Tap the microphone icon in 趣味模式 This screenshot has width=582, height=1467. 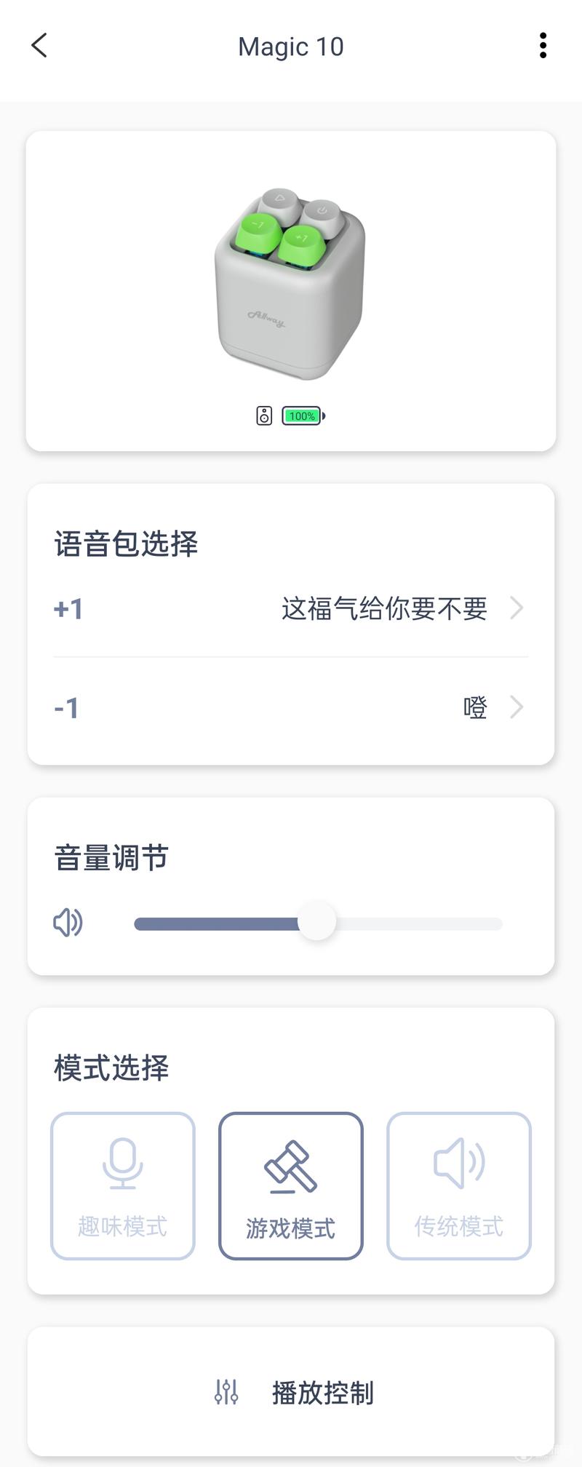tap(122, 1163)
